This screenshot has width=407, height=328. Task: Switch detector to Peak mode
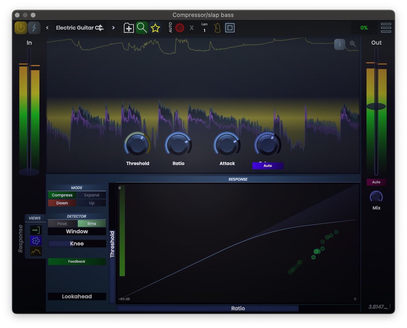(62, 224)
